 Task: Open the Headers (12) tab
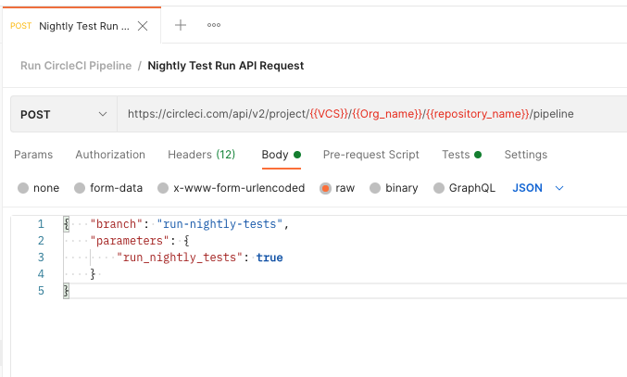202,155
